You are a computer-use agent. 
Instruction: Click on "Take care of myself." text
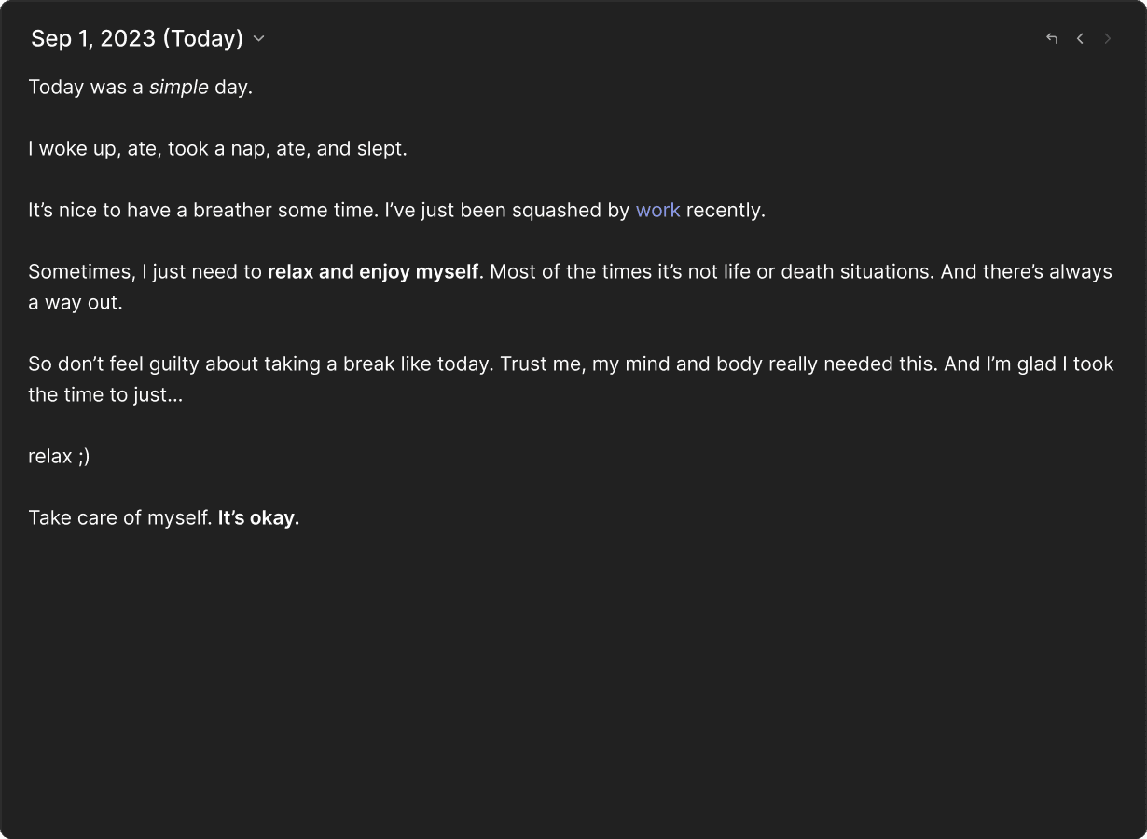(x=120, y=517)
